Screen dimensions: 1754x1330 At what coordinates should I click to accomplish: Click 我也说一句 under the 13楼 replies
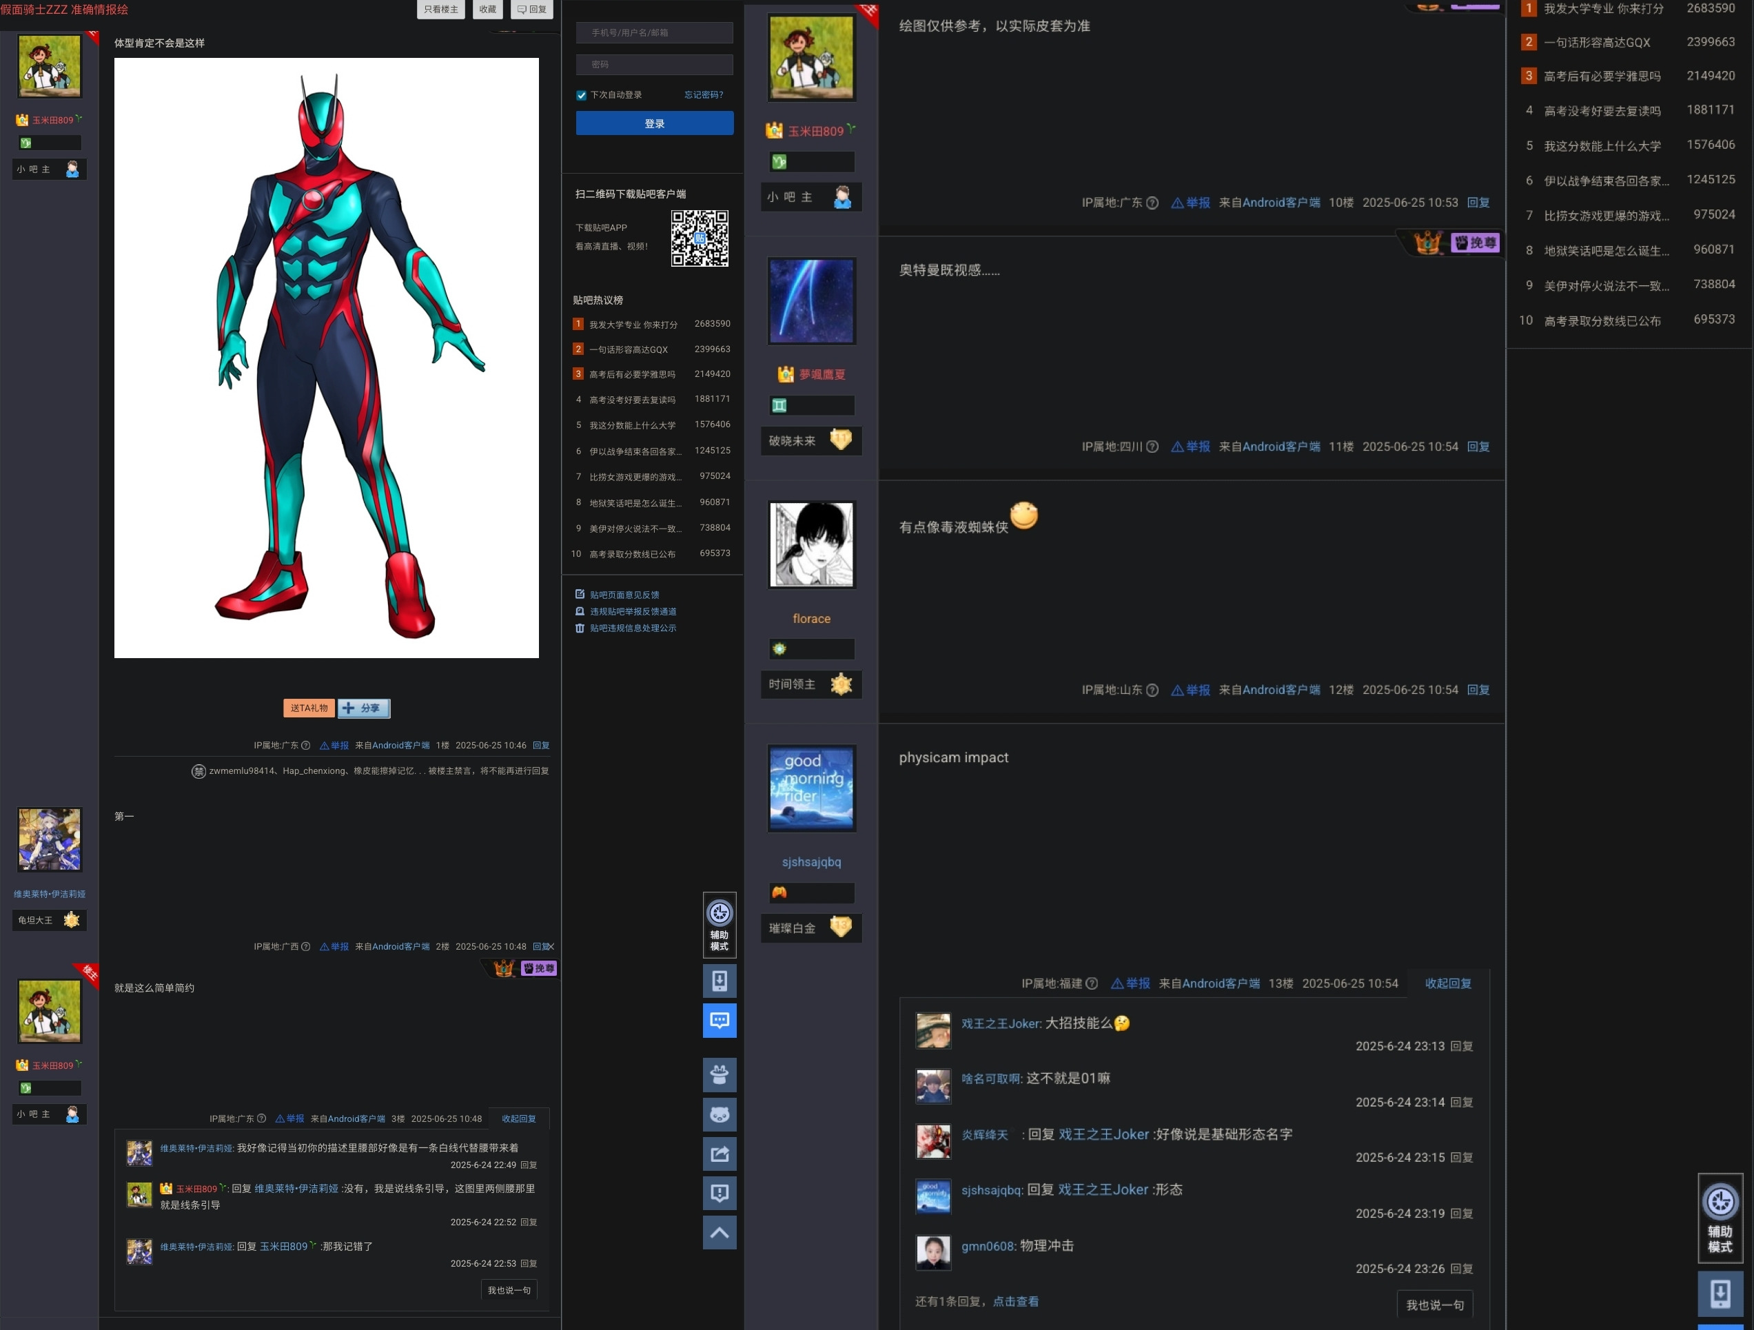[x=1435, y=1306]
